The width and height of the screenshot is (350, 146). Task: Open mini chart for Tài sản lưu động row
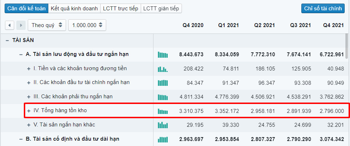coord(163,54)
